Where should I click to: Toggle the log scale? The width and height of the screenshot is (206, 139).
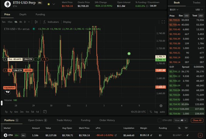click(x=156, y=112)
